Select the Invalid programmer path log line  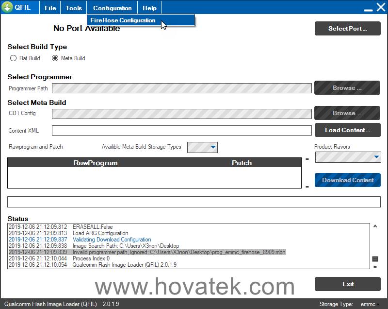tap(147, 252)
